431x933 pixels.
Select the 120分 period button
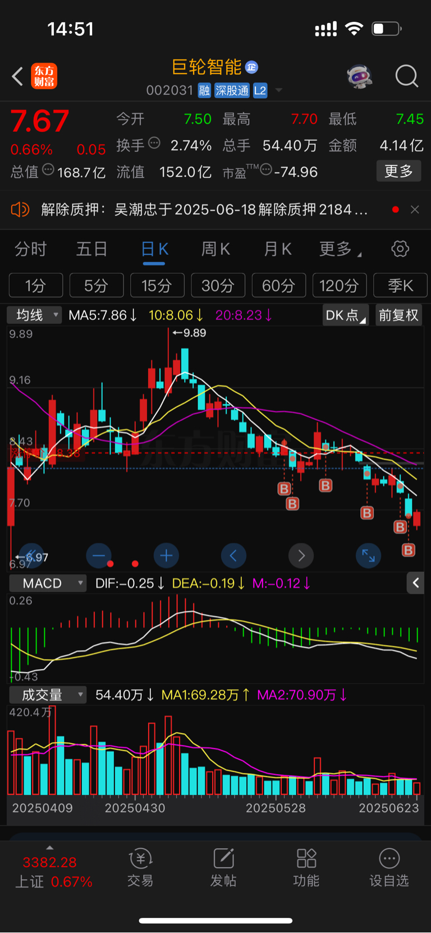point(340,286)
